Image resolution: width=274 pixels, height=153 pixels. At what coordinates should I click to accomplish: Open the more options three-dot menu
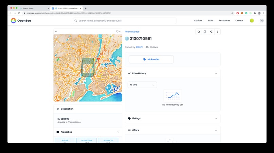(x=217, y=32)
